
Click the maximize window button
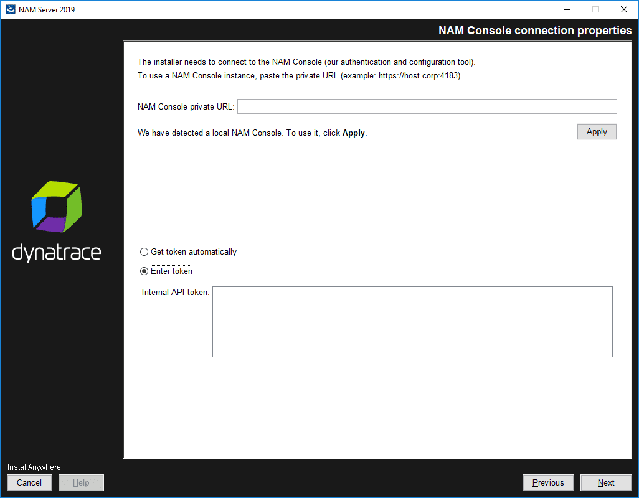click(595, 9)
